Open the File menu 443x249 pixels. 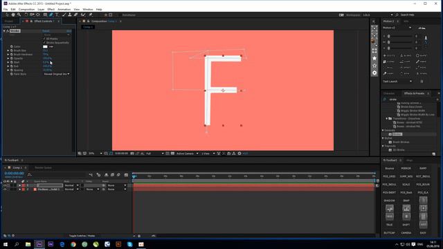tap(6, 9)
